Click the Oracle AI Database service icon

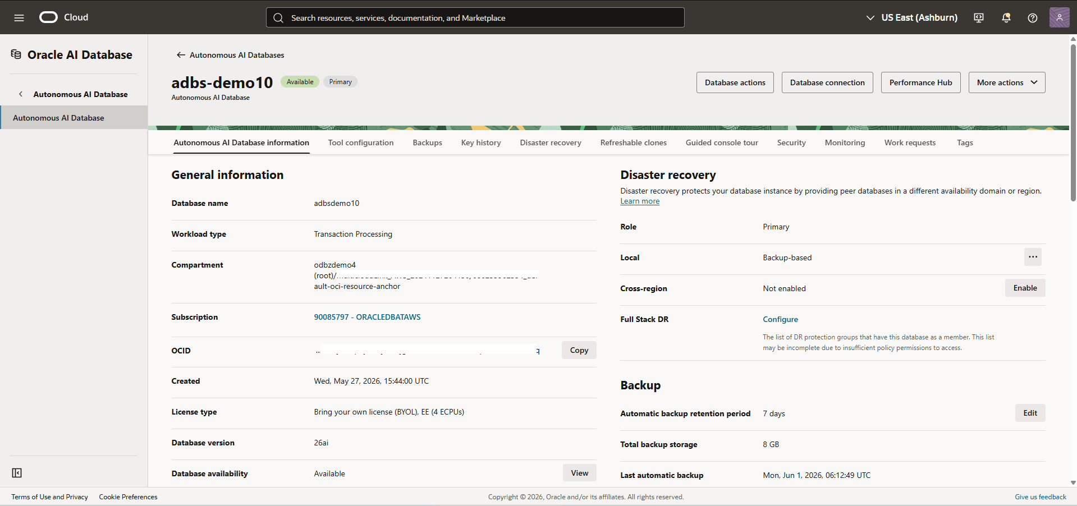[x=16, y=54]
